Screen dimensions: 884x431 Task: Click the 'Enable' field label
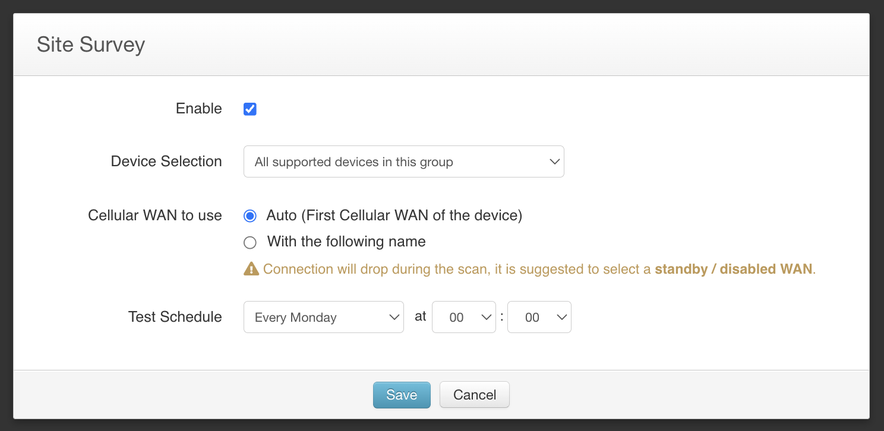tap(198, 109)
